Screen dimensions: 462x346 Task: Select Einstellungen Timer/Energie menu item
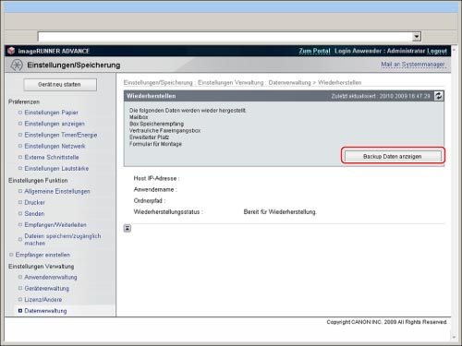61,135
